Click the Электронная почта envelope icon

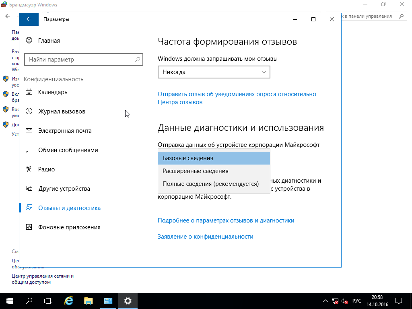click(29, 130)
